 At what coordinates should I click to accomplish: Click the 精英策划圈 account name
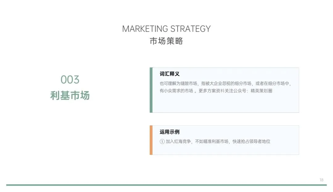tap(261, 91)
